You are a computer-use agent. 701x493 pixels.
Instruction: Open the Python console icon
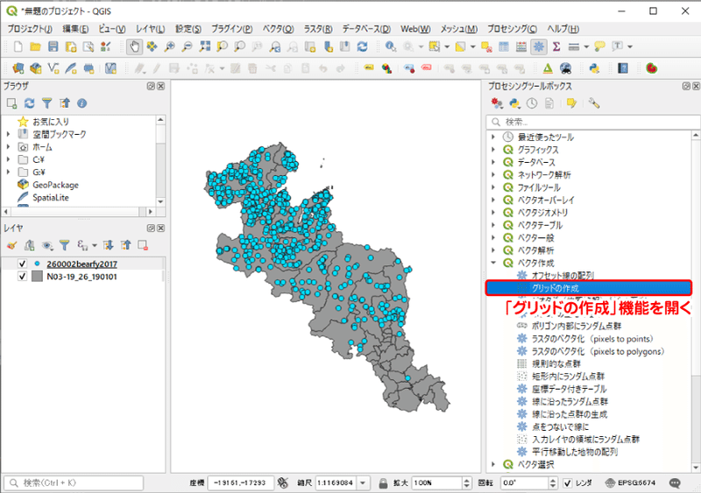pyautogui.click(x=594, y=68)
